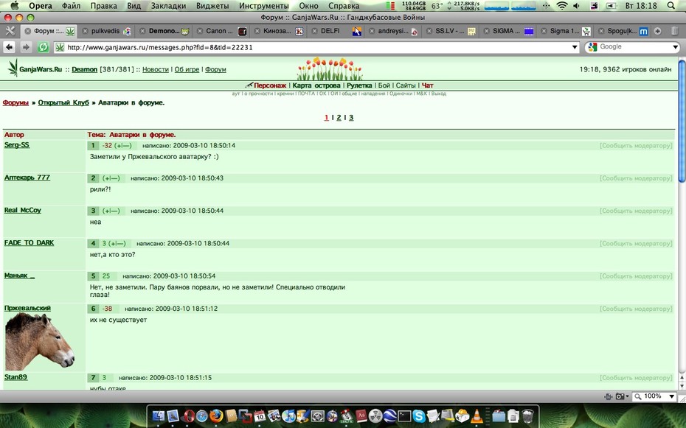Reload the page with green refresh icon

43,47
